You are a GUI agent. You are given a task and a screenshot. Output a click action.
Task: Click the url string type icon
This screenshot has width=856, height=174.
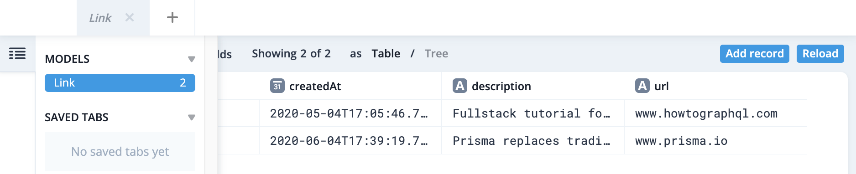(x=642, y=86)
